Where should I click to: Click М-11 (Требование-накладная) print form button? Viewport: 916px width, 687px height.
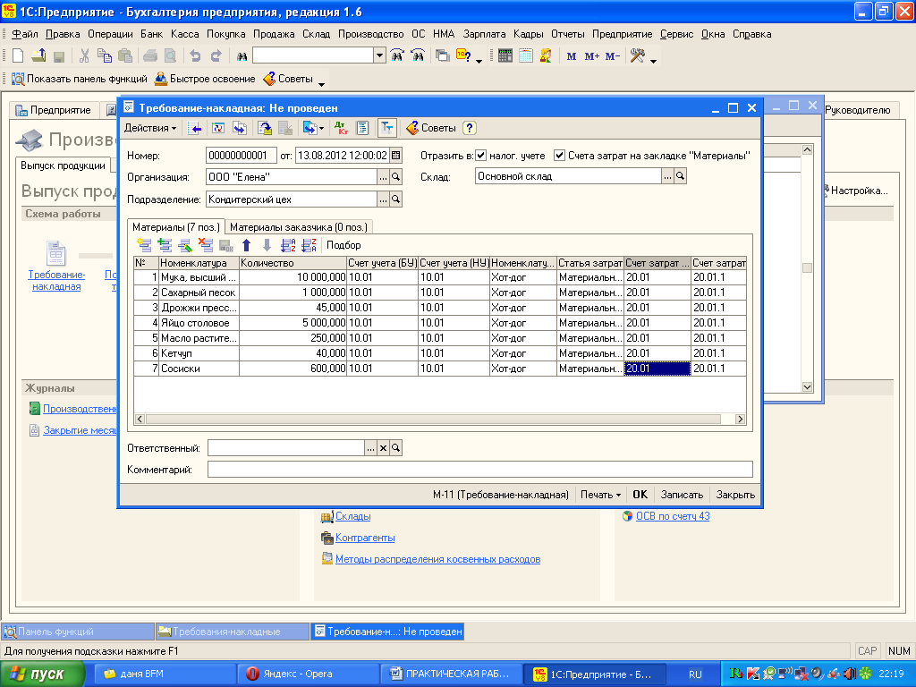pos(501,495)
